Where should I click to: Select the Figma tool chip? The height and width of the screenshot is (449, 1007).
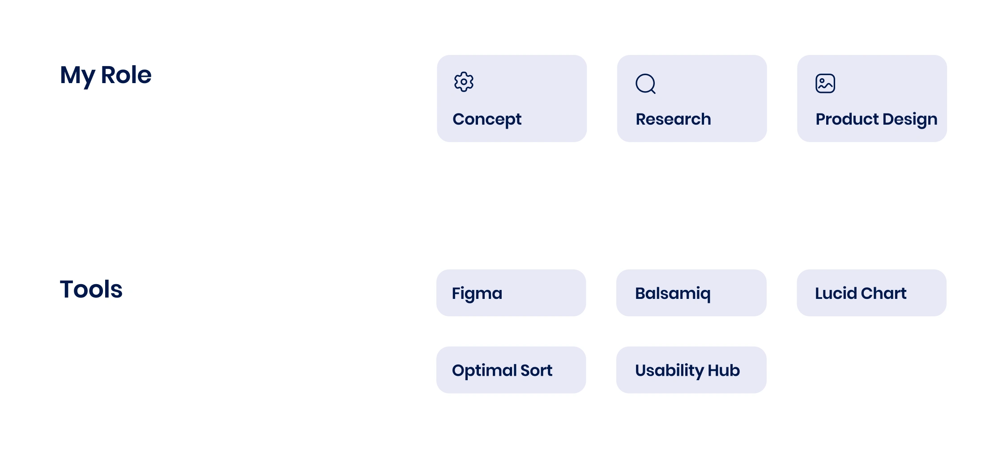point(511,293)
